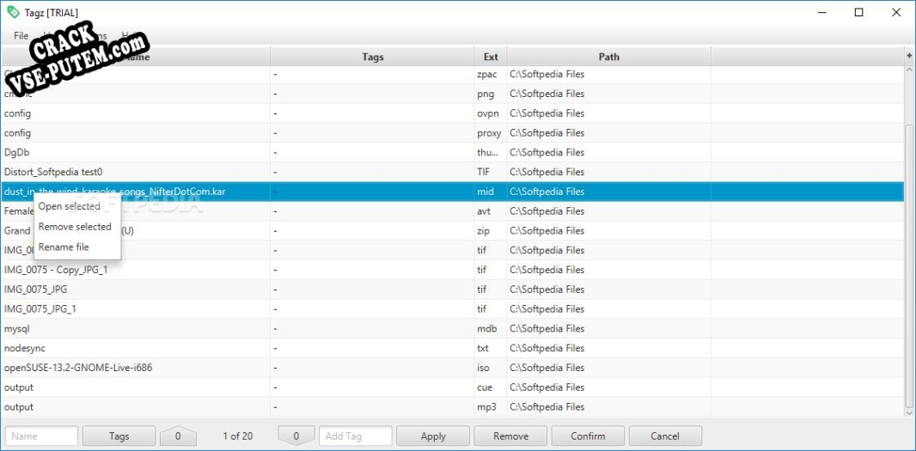Sort by the Tags column header

[x=372, y=57]
